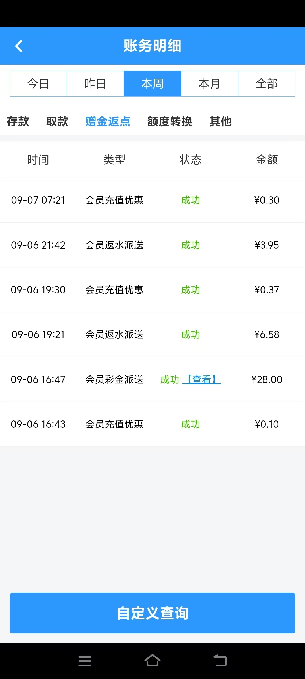
Task: Tap the Android back navigation icon
Action: point(220,661)
